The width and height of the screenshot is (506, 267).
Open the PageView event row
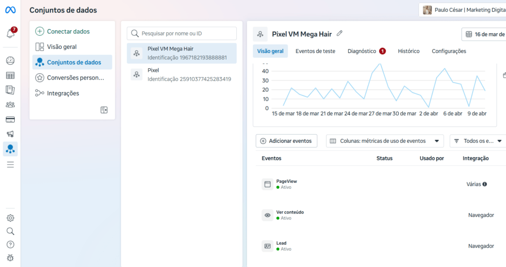(x=381, y=184)
